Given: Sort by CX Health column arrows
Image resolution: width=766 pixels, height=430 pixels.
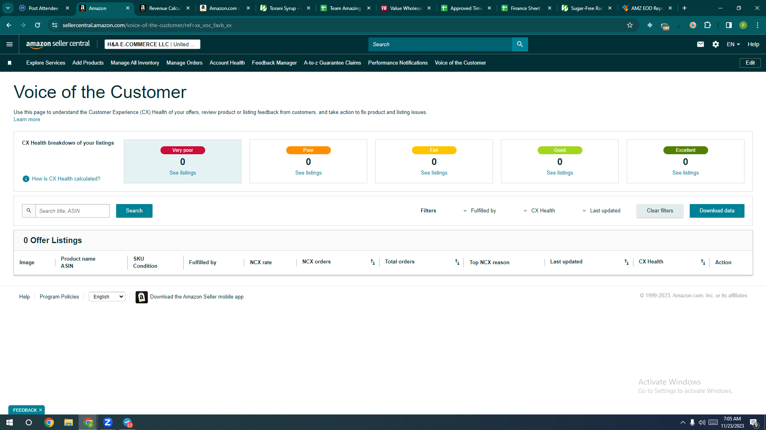Looking at the screenshot, I should pos(703,262).
